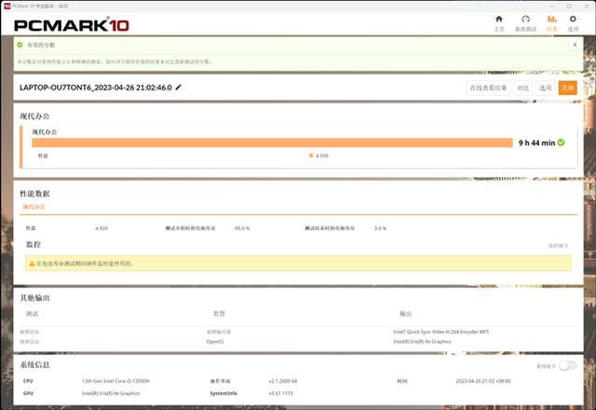Click the green valid-score check icon in banner
596x410 pixels.
tap(20, 45)
